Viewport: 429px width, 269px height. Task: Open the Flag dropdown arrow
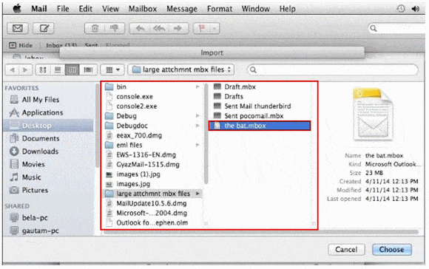[214, 28]
